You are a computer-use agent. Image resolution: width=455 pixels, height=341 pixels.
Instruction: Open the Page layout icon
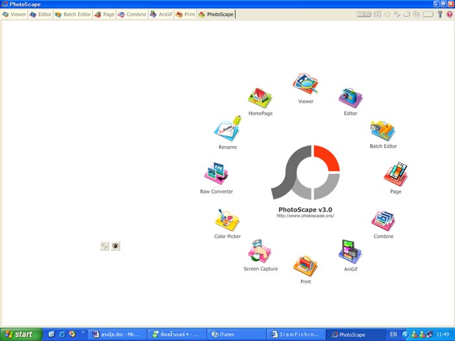395,174
